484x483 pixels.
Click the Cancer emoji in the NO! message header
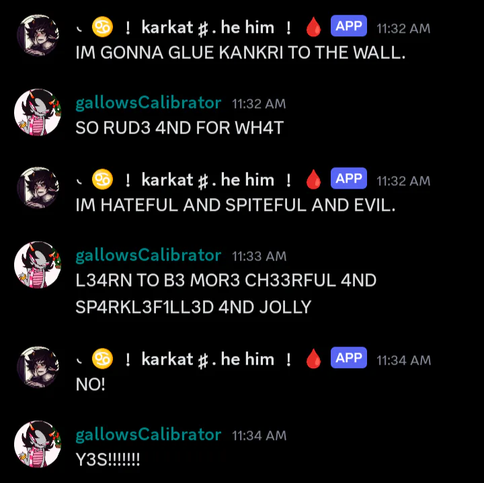pos(102,359)
